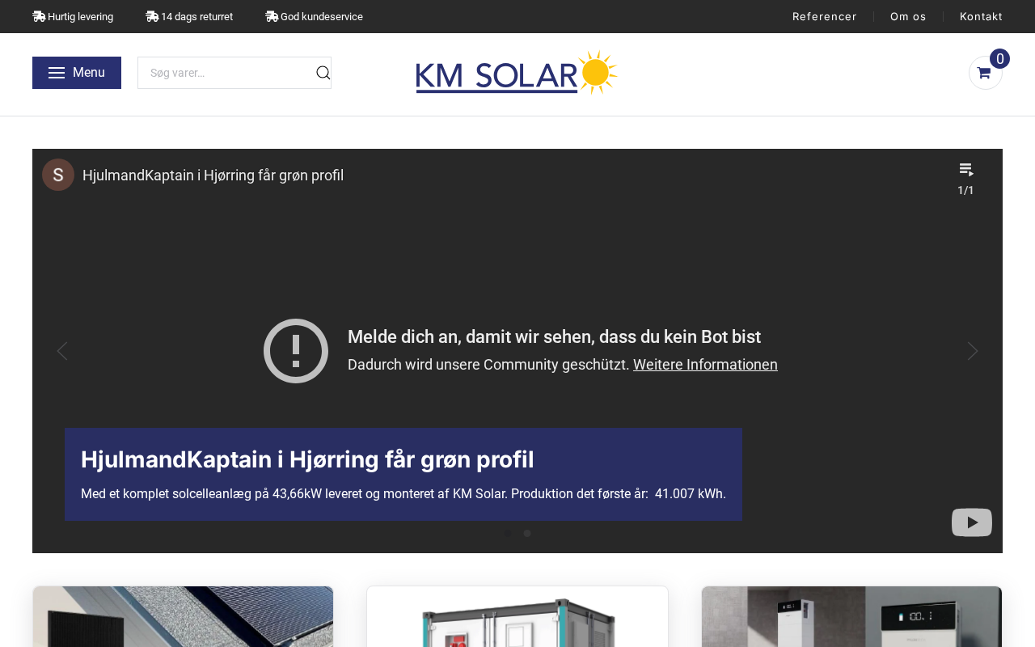Click the magnifying glass search icon

(x=323, y=73)
